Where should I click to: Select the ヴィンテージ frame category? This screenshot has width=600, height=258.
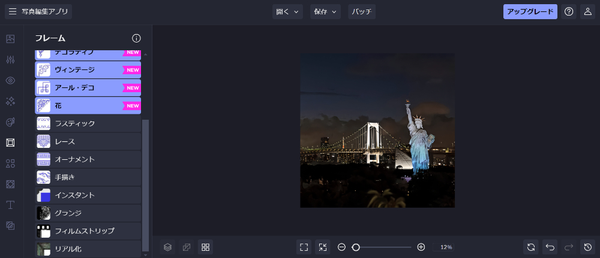(88, 70)
